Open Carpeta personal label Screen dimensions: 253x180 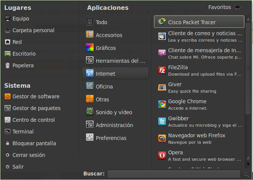33,30
